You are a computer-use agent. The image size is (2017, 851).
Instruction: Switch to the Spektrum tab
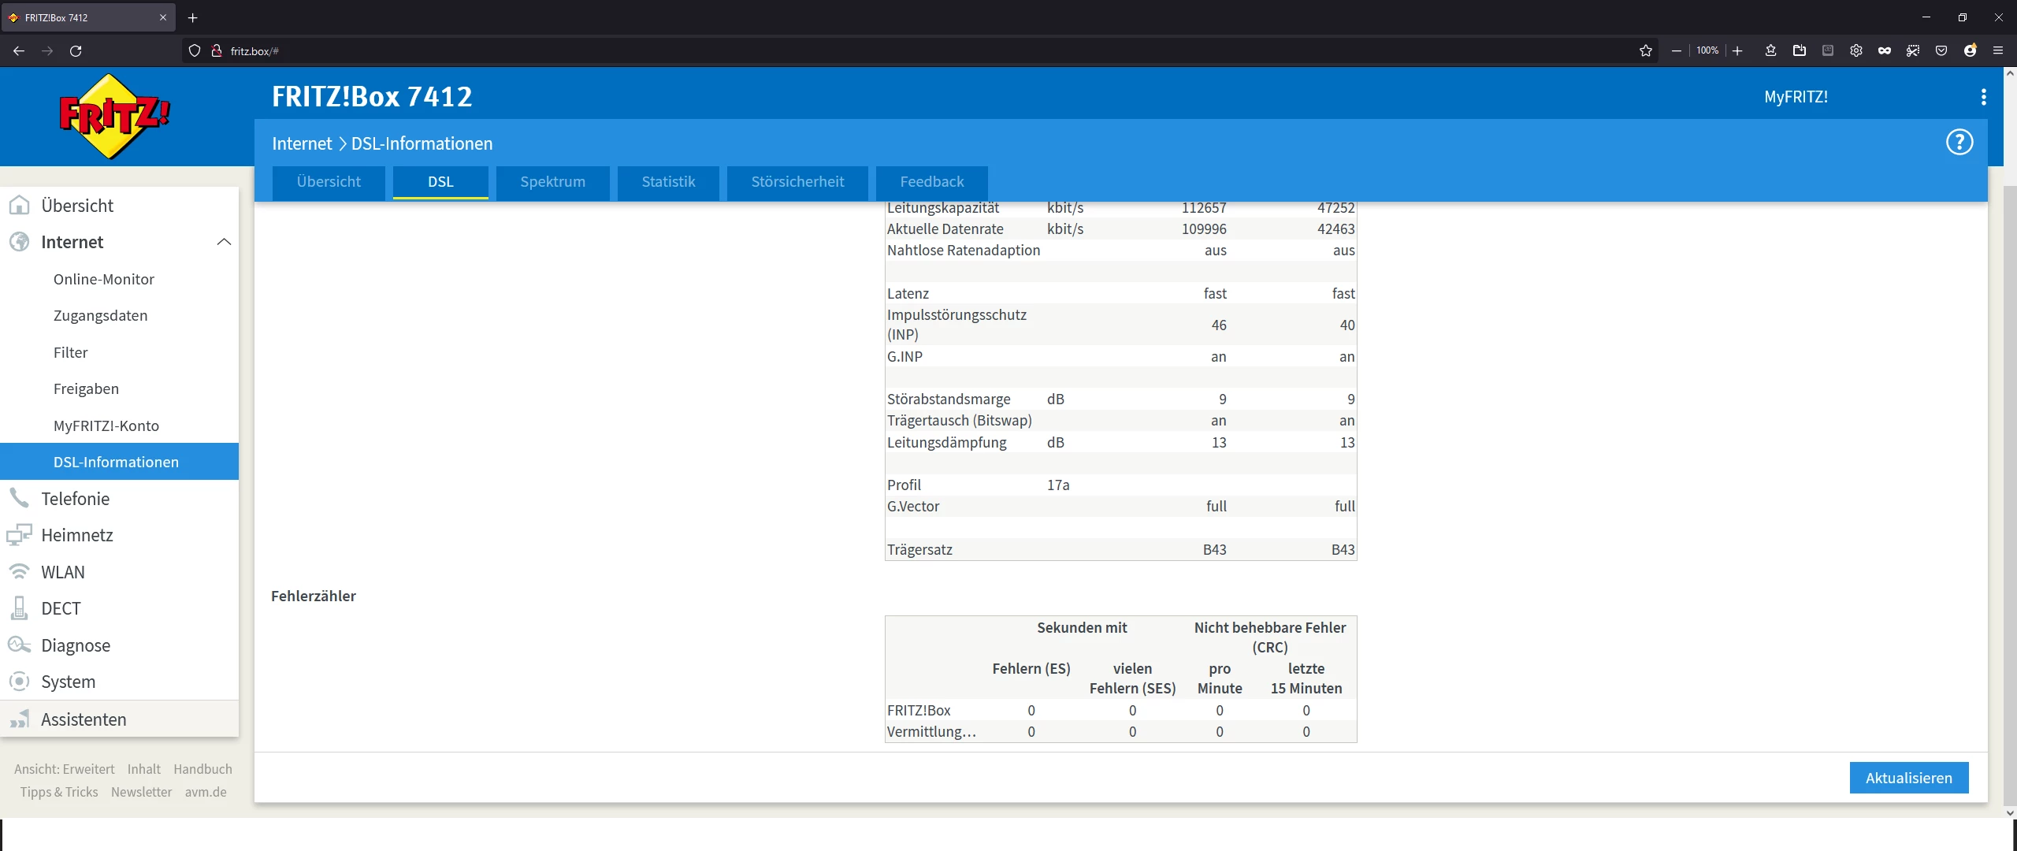pyautogui.click(x=552, y=182)
